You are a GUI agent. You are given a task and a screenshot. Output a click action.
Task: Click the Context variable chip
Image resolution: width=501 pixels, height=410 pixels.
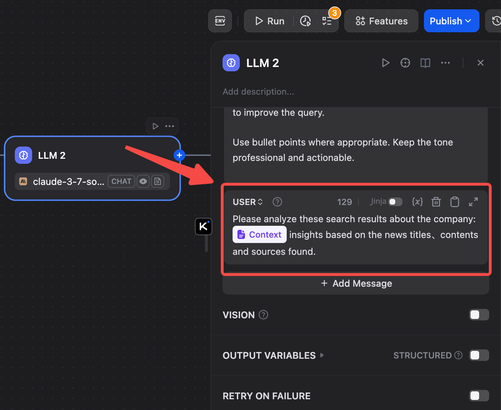(x=259, y=234)
